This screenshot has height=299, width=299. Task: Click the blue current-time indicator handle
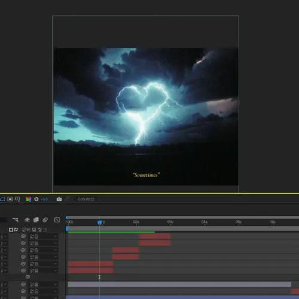(100, 222)
